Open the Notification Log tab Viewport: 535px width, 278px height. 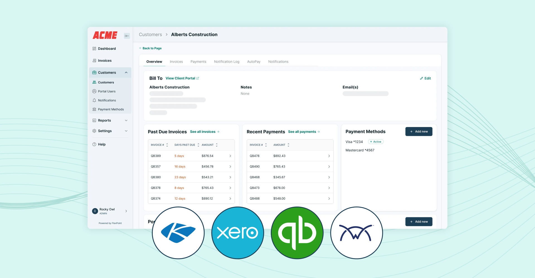pyautogui.click(x=227, y=61)
